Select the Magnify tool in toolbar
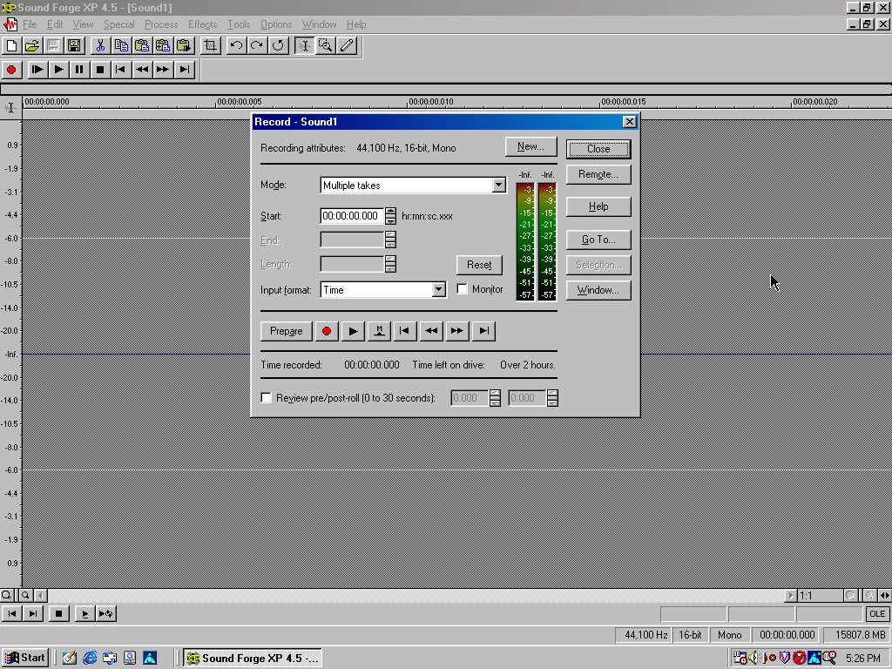Viewport: 892px width, 669px height. [326, 45]
